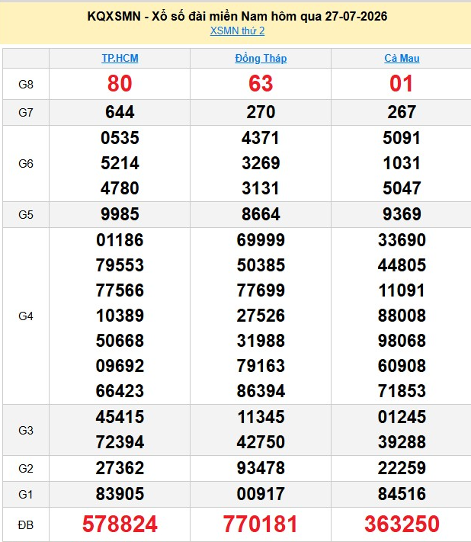The width and height of the screenshot is (471, 542).
Task: Open the Cà Mau province link
Action: coord(402,58)
